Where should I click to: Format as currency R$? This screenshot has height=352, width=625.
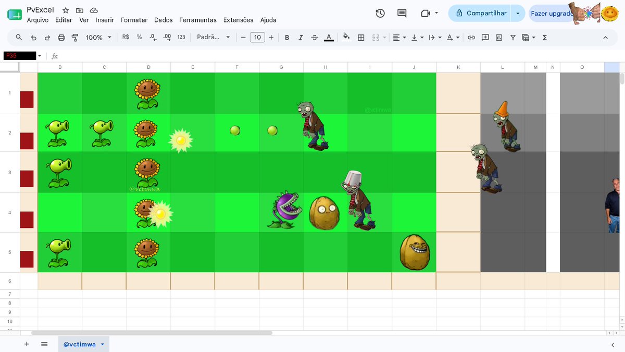126,37
